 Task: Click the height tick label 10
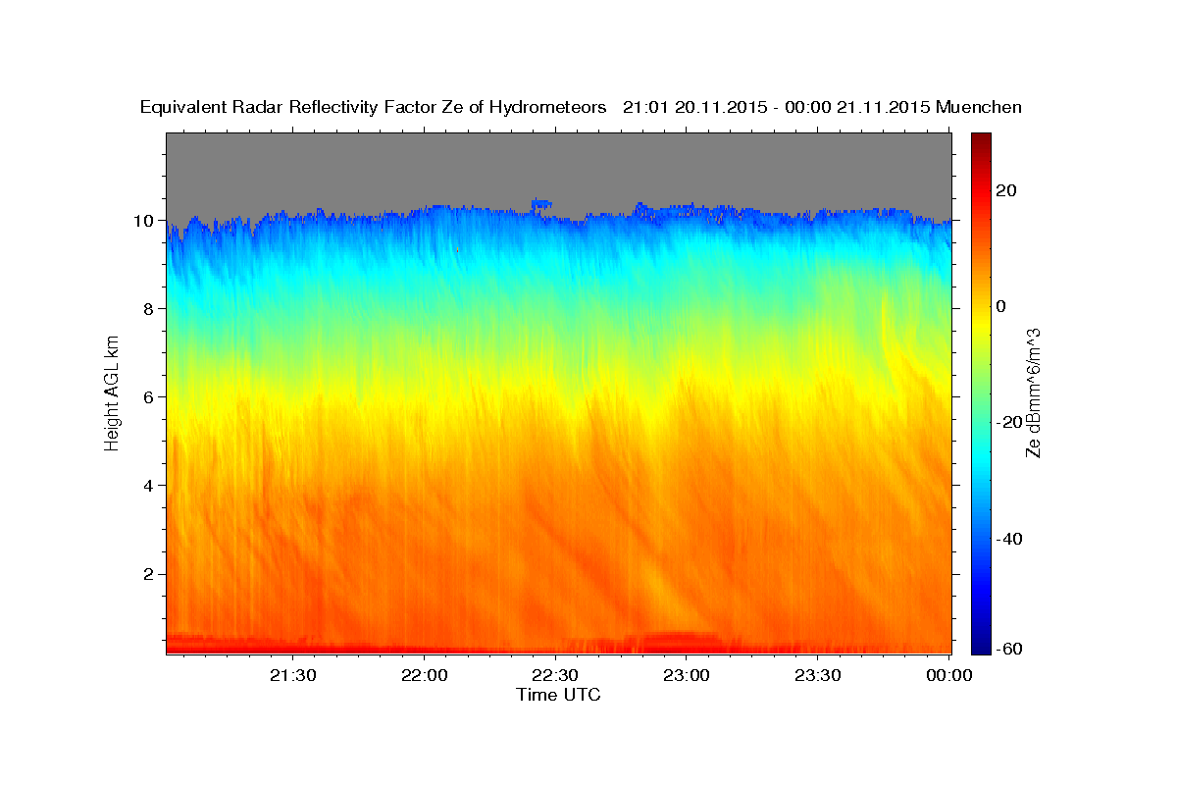145,221
